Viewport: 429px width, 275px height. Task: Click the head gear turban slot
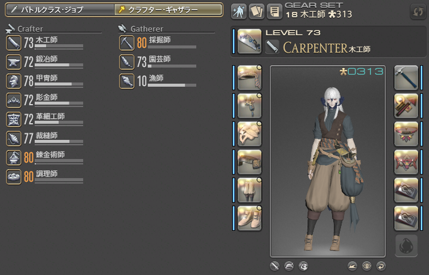click(249, 78)
